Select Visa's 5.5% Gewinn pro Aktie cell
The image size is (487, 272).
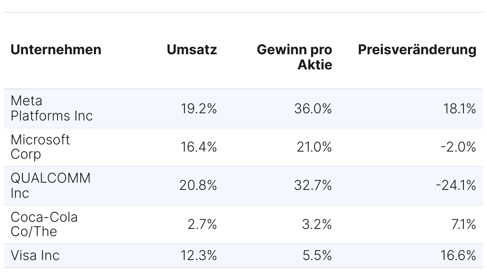point(317,256)
